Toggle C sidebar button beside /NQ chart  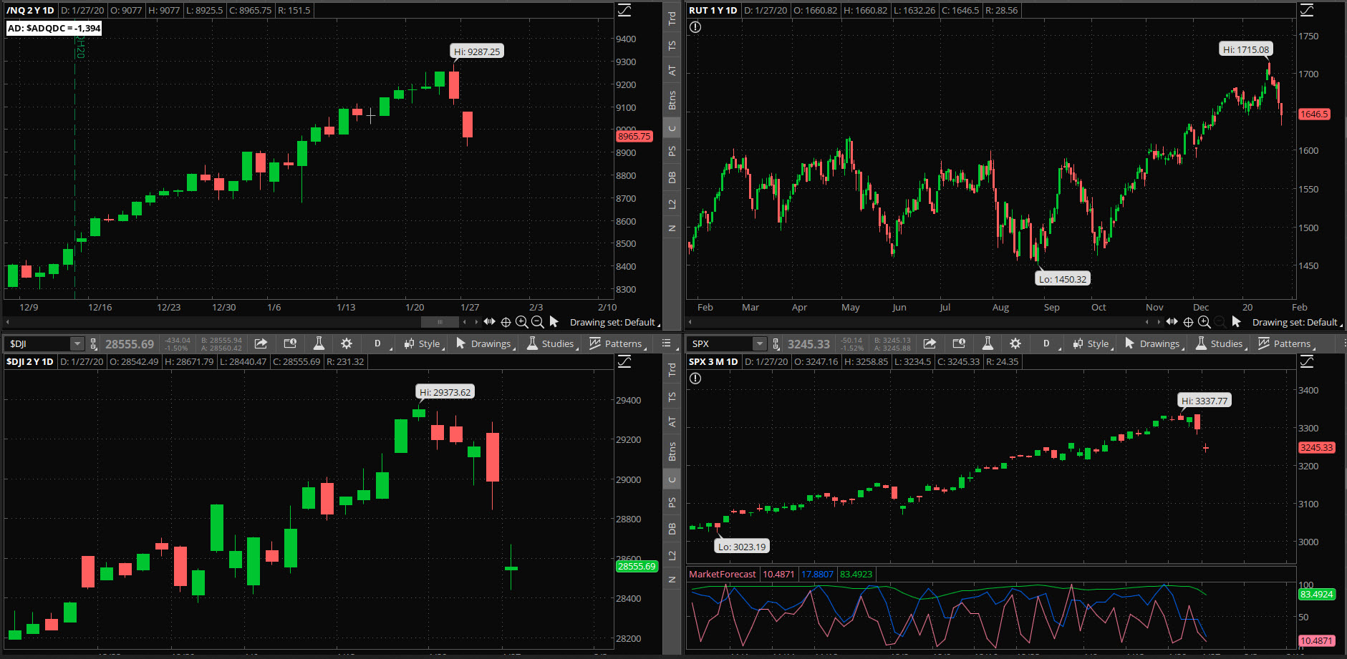(672, 129)
